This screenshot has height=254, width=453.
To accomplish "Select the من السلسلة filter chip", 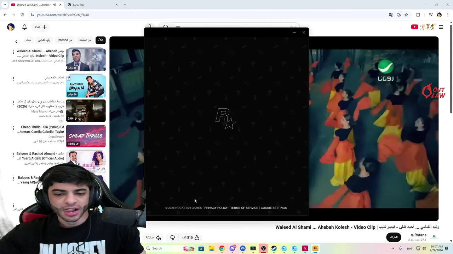I will coord(85,40).
